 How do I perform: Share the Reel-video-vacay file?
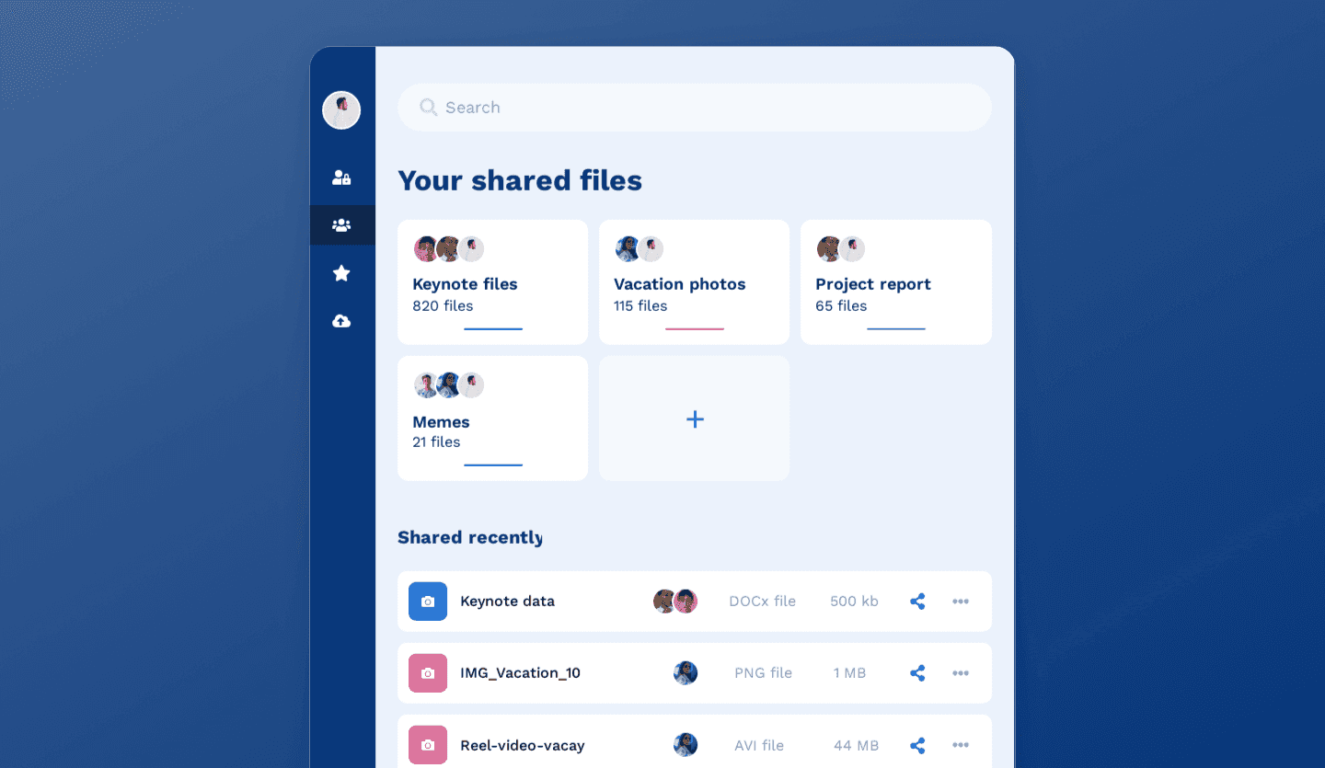tap(917, 745)
